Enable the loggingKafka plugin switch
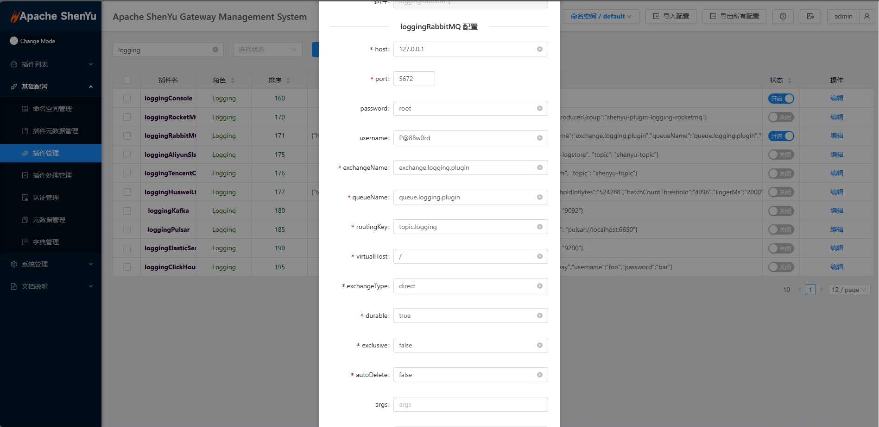This screenshot has height=427, width=879. [x=781, y=211]
